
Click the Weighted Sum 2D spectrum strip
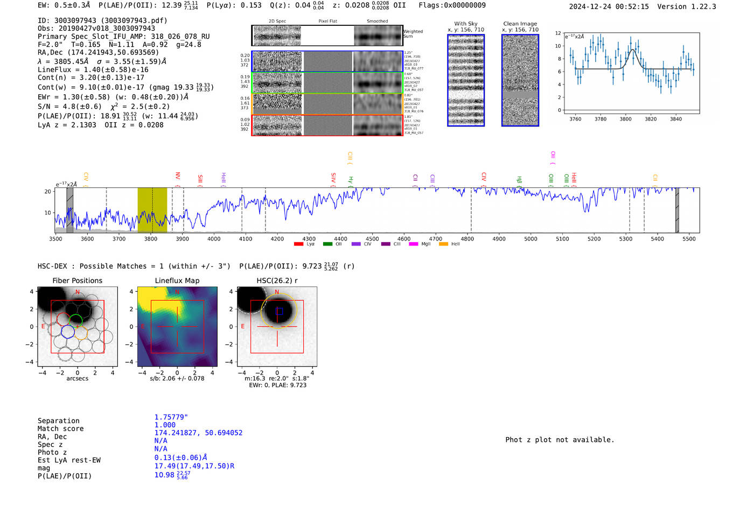coord(327,36)
